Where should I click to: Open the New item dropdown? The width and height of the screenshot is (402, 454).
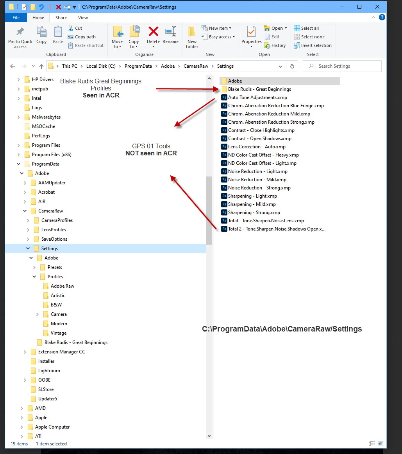[x=217, y=28]
